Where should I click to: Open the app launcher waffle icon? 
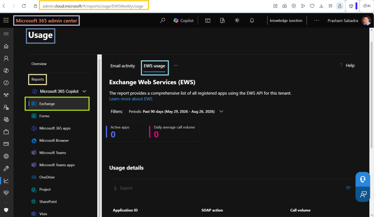[6, 20]
